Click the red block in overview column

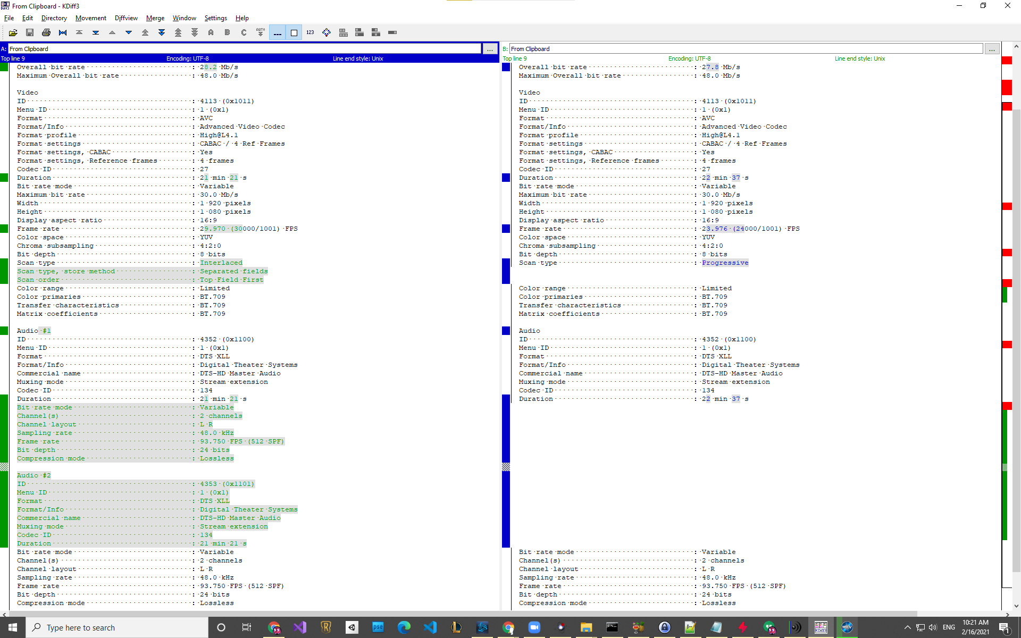tap(1007, 87)
